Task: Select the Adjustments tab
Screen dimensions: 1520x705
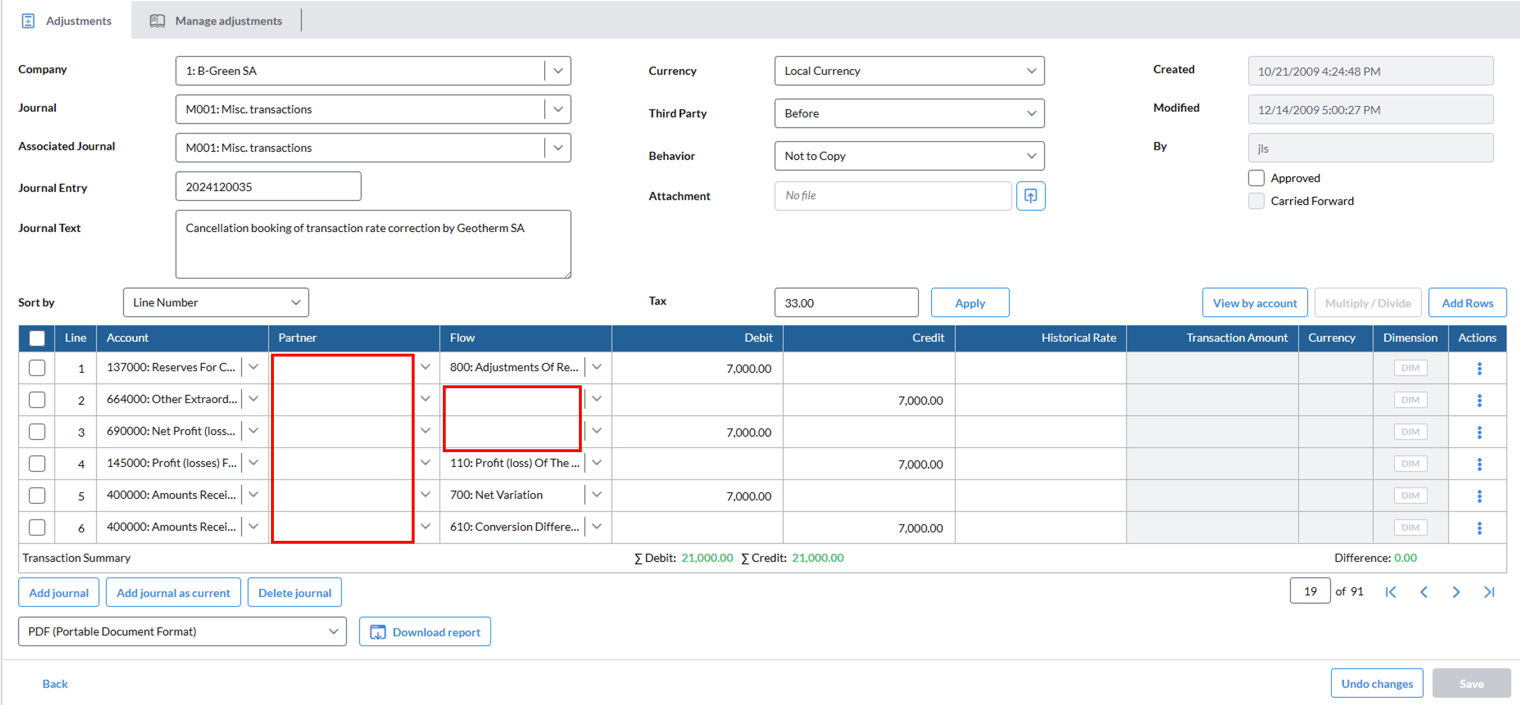Action: [x=67, y=21]
